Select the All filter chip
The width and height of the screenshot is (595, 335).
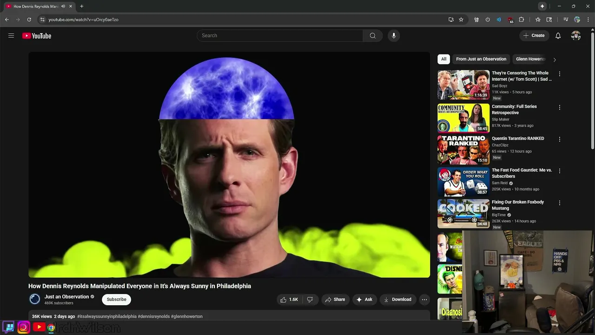point(443,59)
